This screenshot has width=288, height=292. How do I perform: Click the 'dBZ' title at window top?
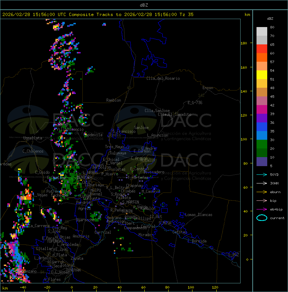point(144,5)
